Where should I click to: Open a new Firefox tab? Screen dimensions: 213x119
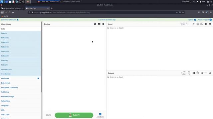click(52, 8)
